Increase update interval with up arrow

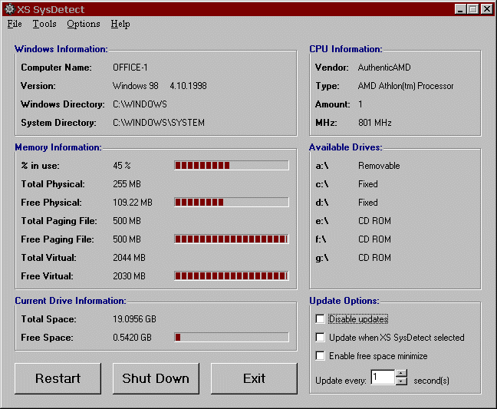coord(401,373)
